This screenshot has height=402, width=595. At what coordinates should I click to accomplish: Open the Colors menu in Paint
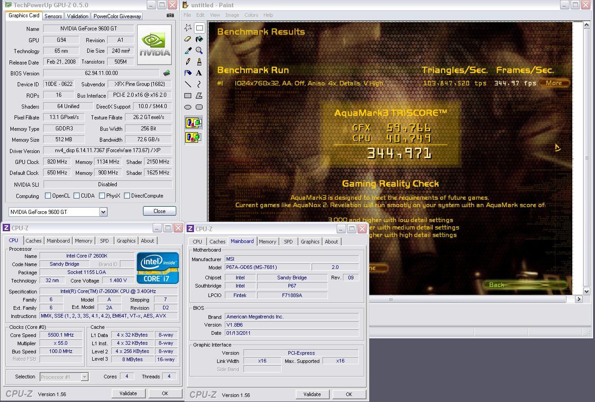pos(251,15)
